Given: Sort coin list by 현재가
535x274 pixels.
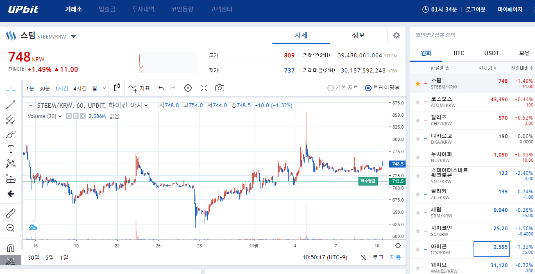Looking at the screenshot, I should [487, 68].
